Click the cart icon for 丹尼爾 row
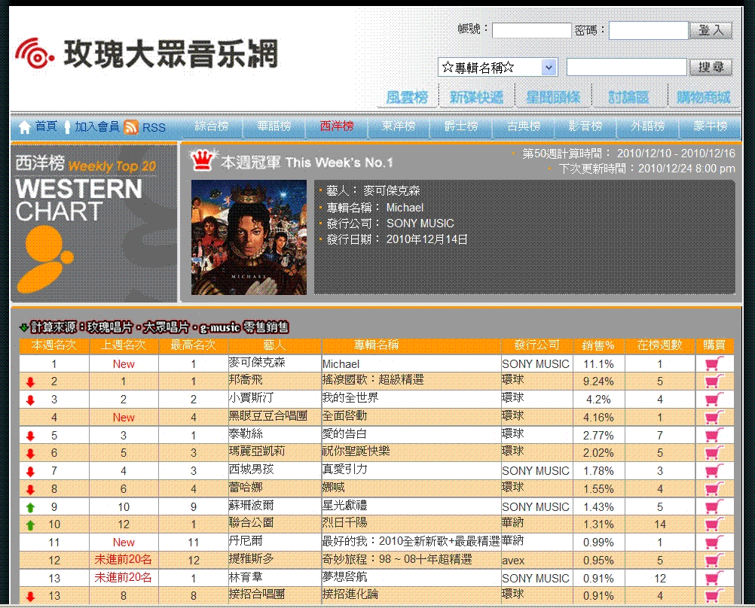This screenshot has width=755, height=608. point(714,542)
